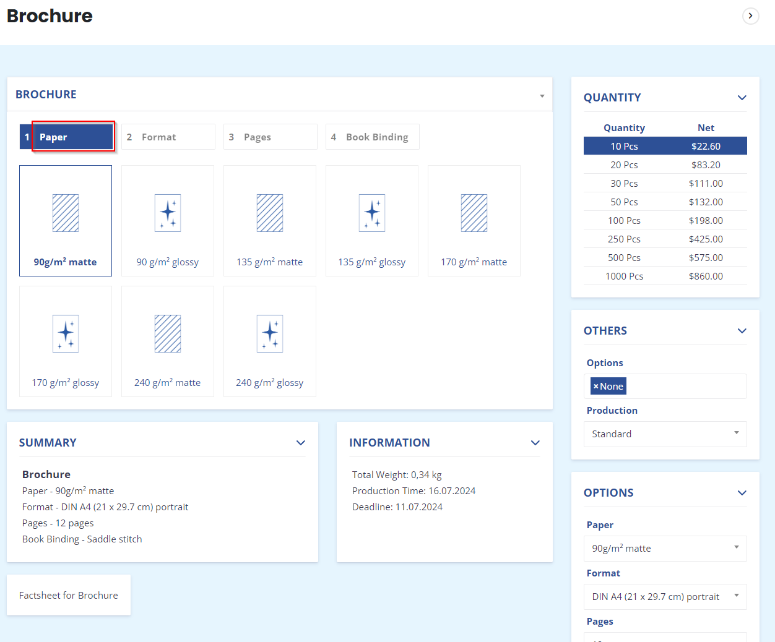
Task: Select the 10 Pcs quantity row
Action: tap(665, 146)
